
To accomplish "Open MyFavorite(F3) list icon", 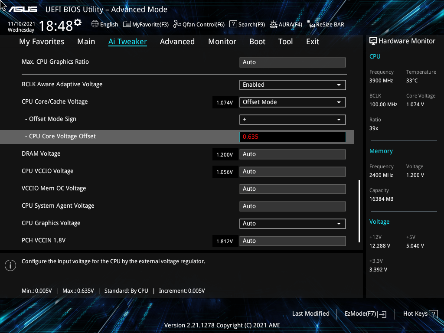I will (127, 24).
